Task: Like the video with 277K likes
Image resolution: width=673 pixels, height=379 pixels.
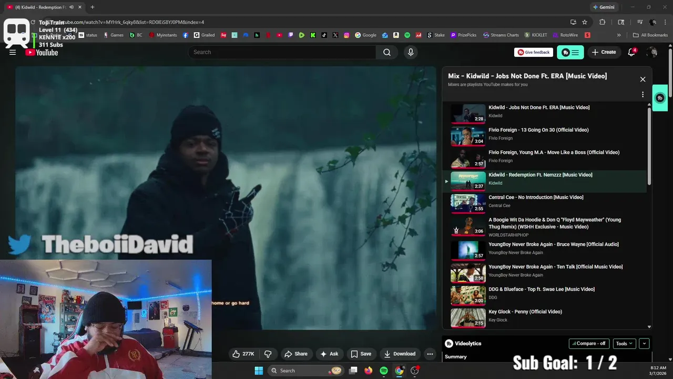Action: tap(243, 354)
